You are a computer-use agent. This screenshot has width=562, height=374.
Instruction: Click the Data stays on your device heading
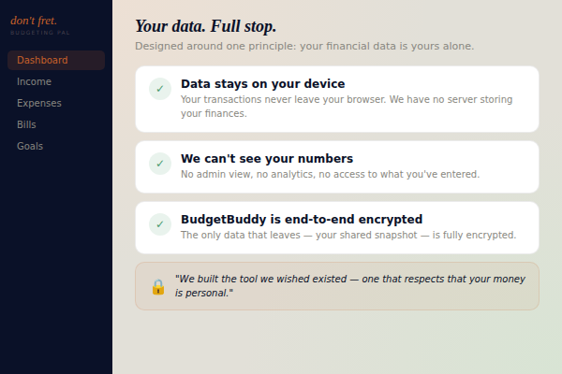[262, 84]
